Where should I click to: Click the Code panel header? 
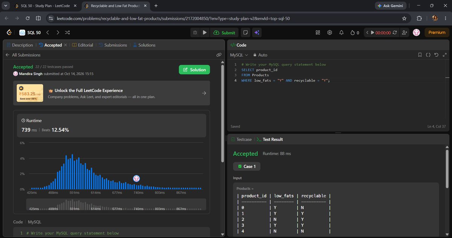[x=338, y=45]
